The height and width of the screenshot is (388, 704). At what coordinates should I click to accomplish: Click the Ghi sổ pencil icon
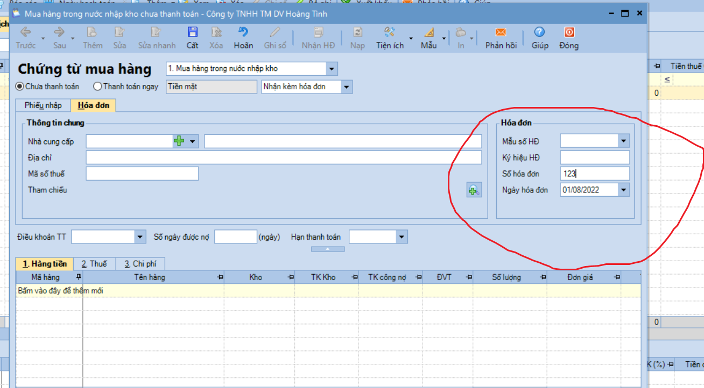click(275, 32)
